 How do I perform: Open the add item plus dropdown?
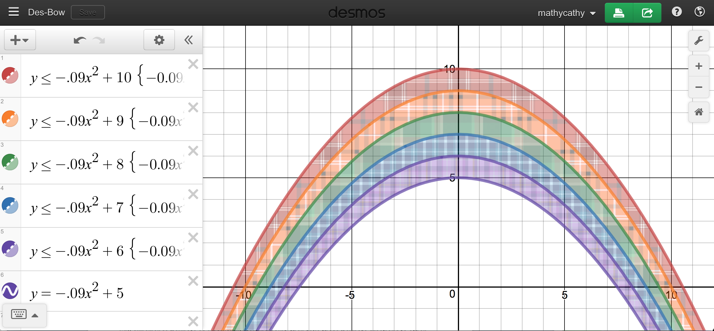(x=20, y=40)
